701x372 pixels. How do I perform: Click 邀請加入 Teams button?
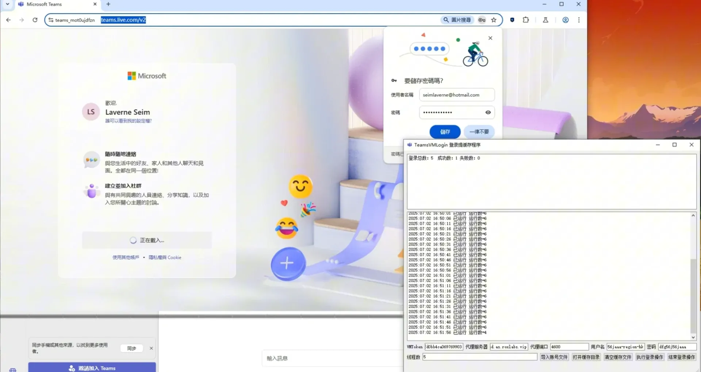(x=92, y=368)
